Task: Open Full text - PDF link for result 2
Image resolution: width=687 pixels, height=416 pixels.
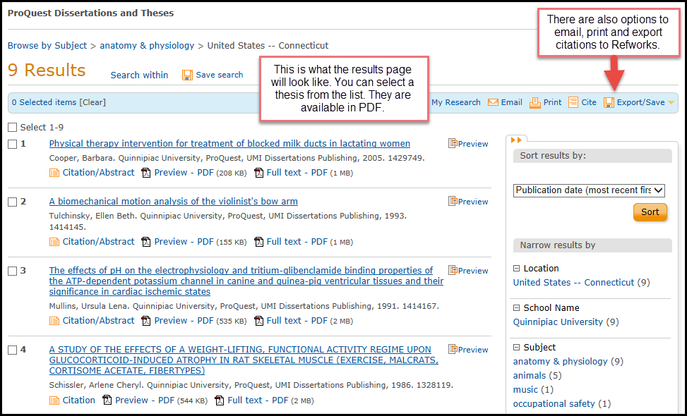Action: 297,241
